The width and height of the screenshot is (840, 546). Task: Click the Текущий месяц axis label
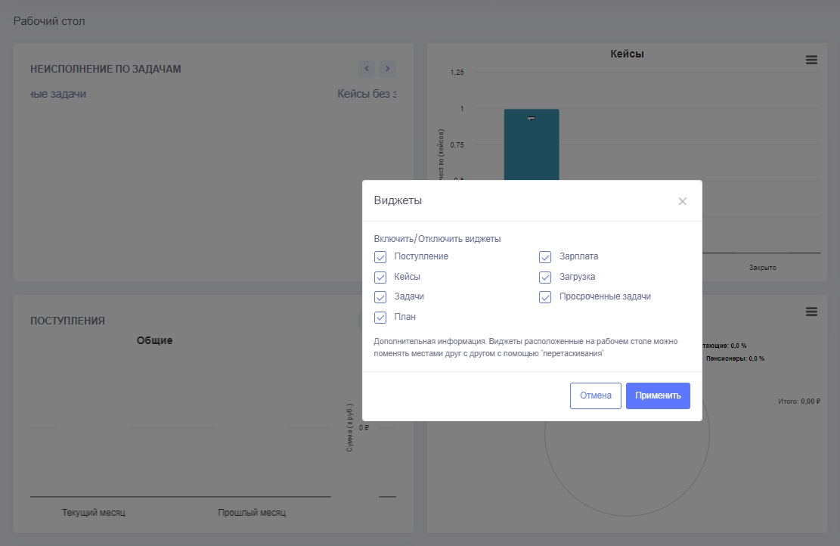pos(94,513)
